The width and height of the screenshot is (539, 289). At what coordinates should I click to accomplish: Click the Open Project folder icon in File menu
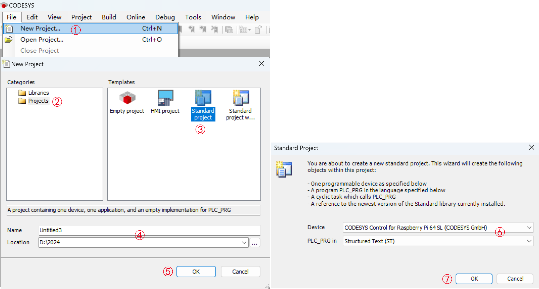(9, 39)
